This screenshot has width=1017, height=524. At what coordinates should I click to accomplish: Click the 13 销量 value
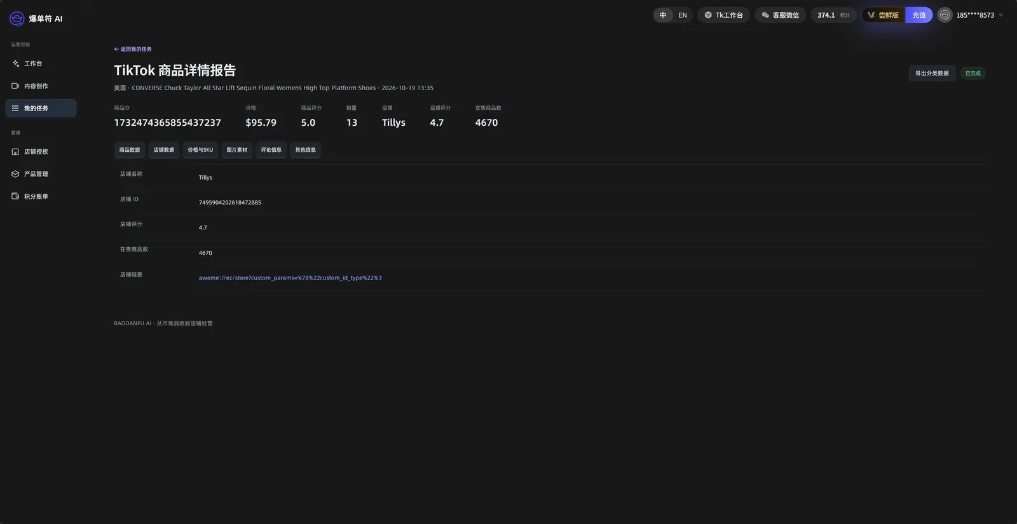[x=352, y=123]
